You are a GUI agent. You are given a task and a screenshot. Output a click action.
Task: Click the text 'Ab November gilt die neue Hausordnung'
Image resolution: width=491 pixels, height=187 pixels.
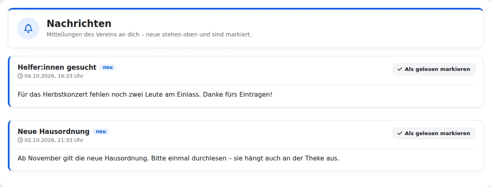coord(83,158)
